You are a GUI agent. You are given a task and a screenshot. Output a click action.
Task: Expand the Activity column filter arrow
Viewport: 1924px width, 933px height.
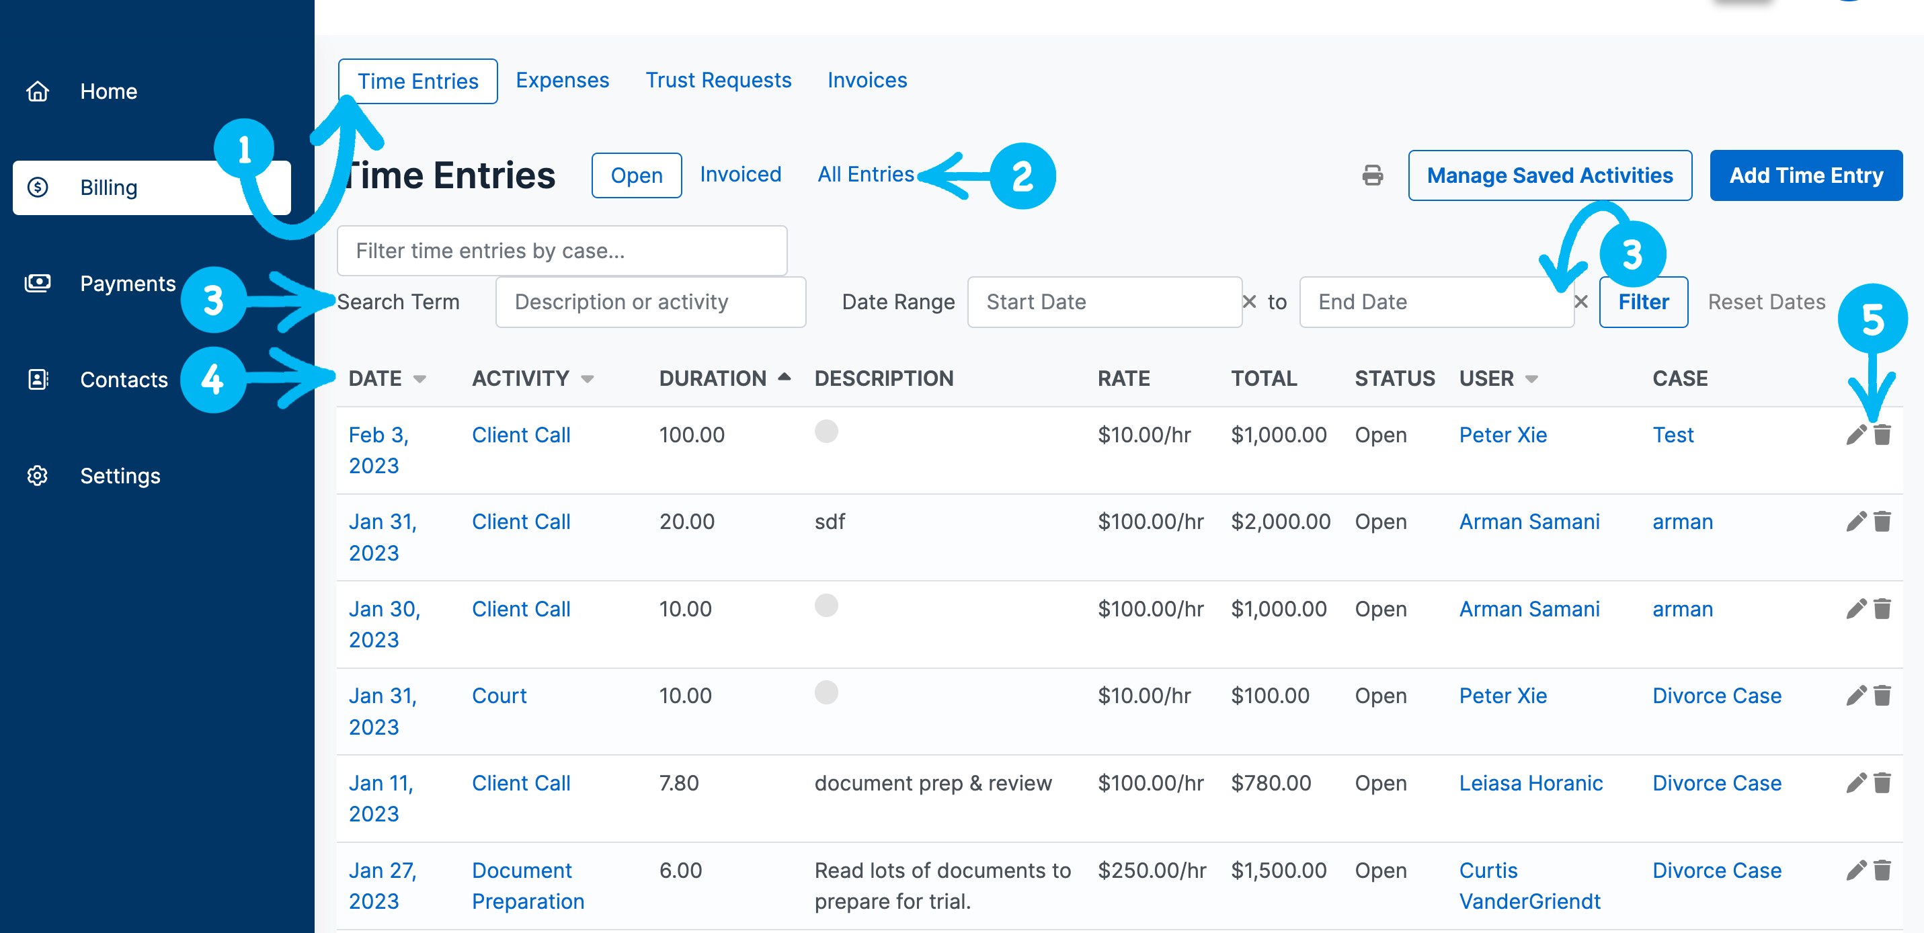point(587,380)
